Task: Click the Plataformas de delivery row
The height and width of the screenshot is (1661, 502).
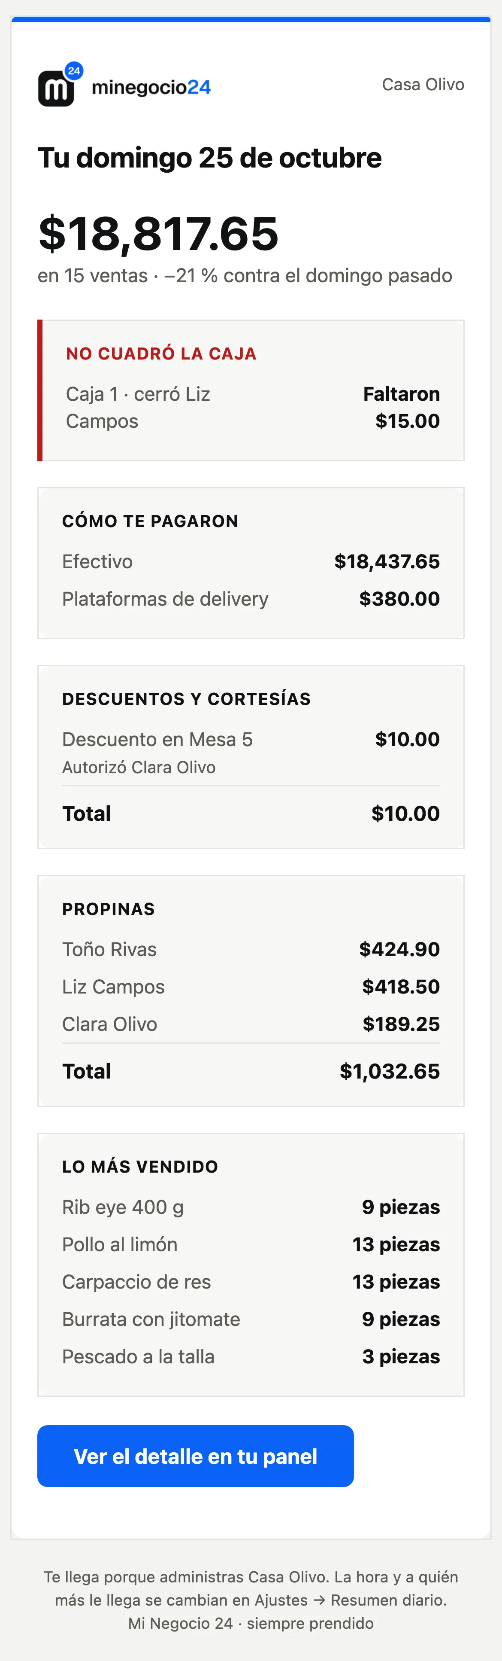Action: coord(251,599)
